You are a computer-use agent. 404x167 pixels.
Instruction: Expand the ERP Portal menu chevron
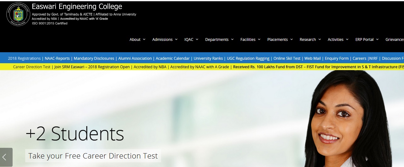pos(377,39)
